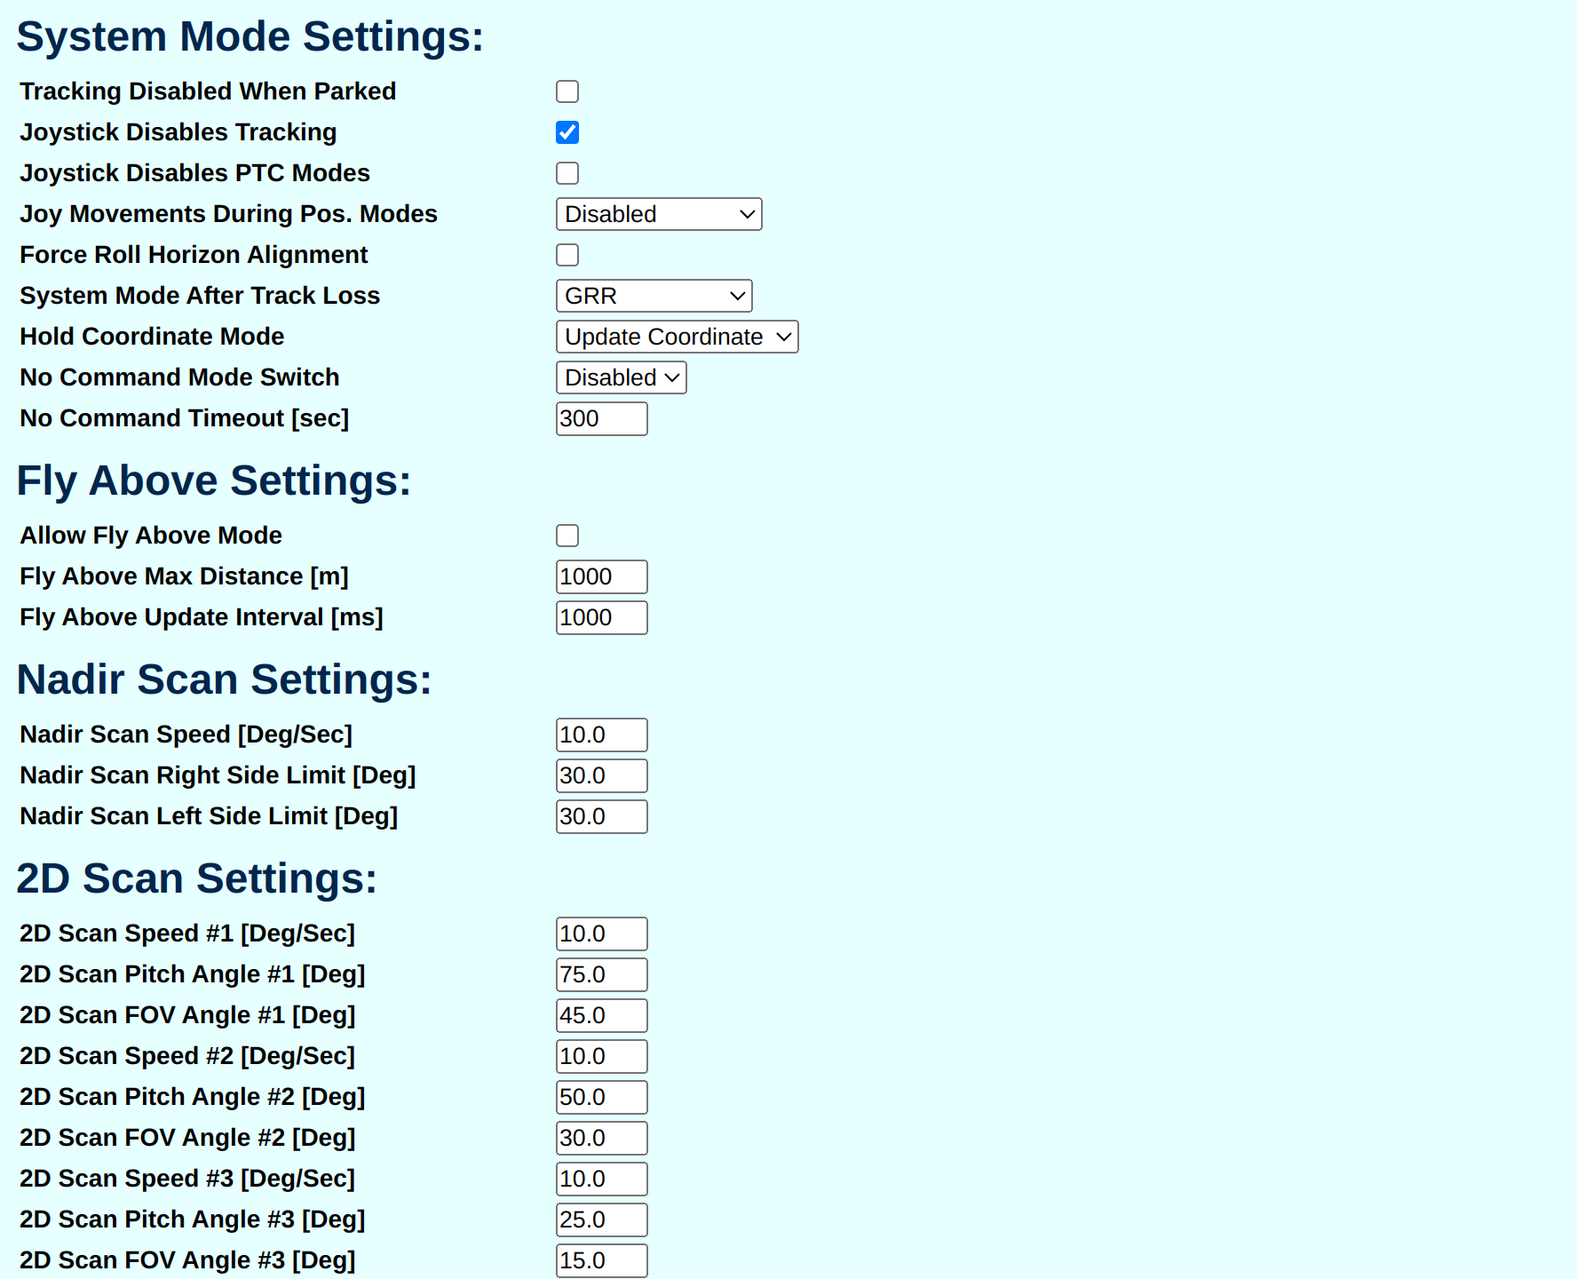Screen dimensions: 1577x1279
Task: Expand System Mode After Track Loss dropdown
Action: tap(654, 296)
